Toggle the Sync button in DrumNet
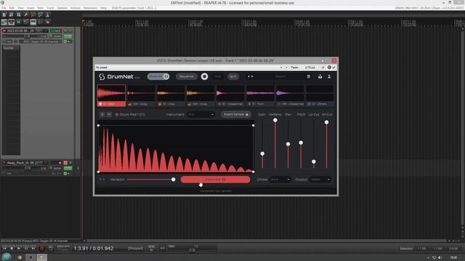The image size is (465, 261). (x=233, y=76)
